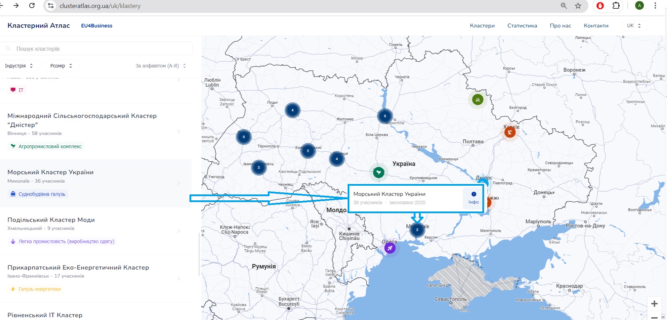This screenshot has height=320, width=667.
Task: Select the blue marker numbered 5 near Бориспіль
Action: [x=385, y=116]
